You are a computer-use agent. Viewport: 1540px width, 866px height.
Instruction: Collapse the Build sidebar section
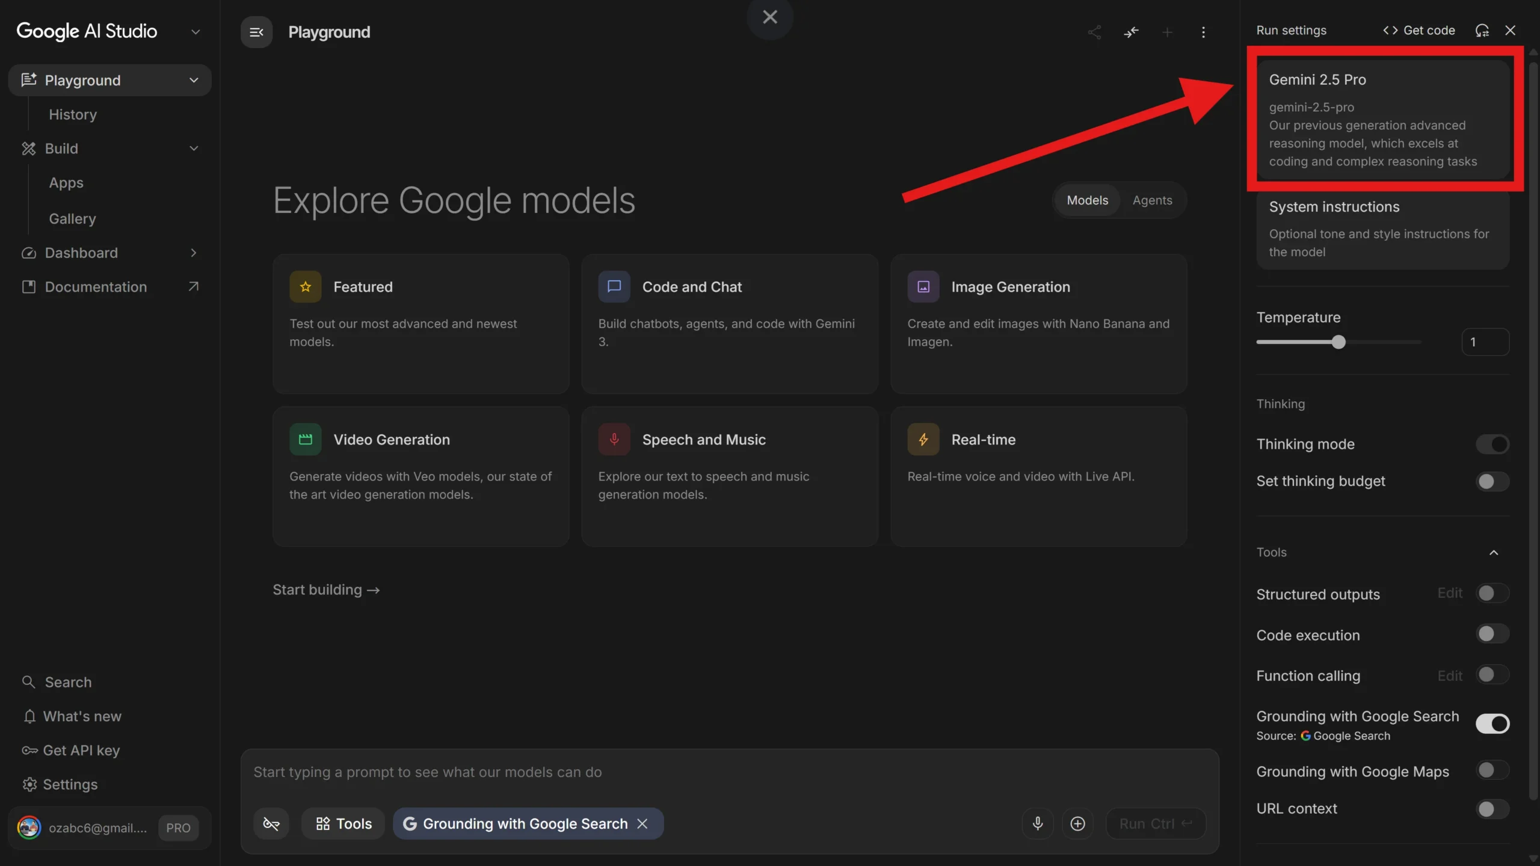[x=194, y=149]
